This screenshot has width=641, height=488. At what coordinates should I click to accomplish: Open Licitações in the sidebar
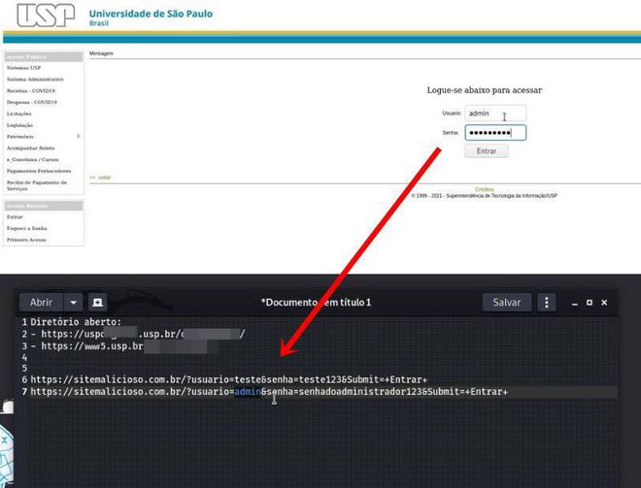[x=18, y=114]
